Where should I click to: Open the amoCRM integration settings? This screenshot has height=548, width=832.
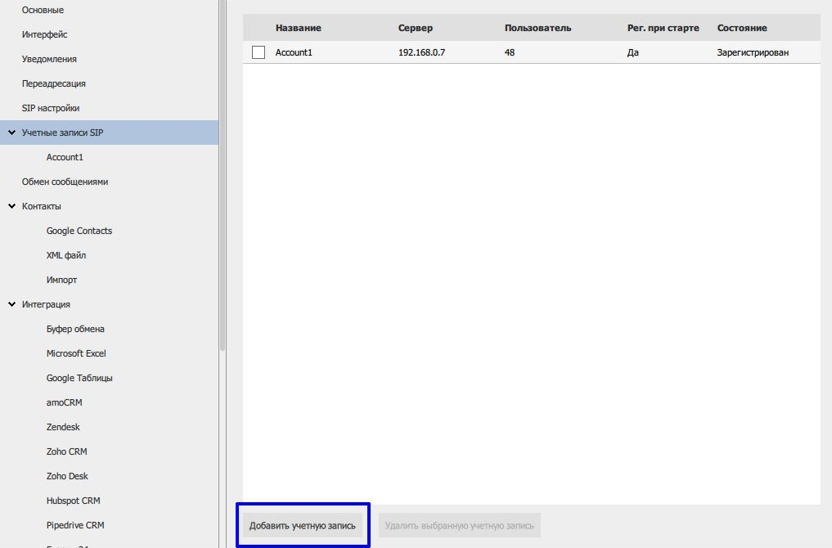[x=64, y=402]
